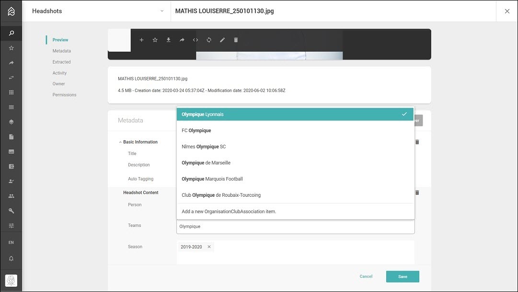Collapse the Basic Information section
Screen dimensions: 518x292
pyautogui.click(x=120, y=142)
